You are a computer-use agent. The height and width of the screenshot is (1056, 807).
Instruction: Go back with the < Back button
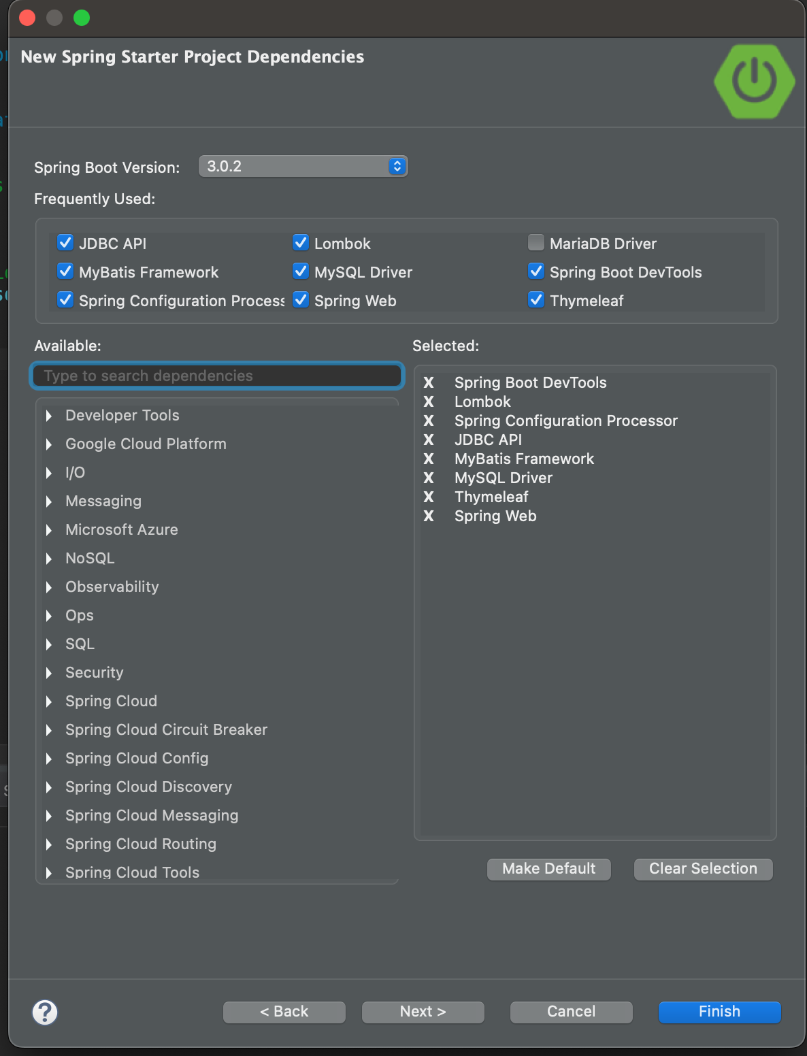point(284,1012)
